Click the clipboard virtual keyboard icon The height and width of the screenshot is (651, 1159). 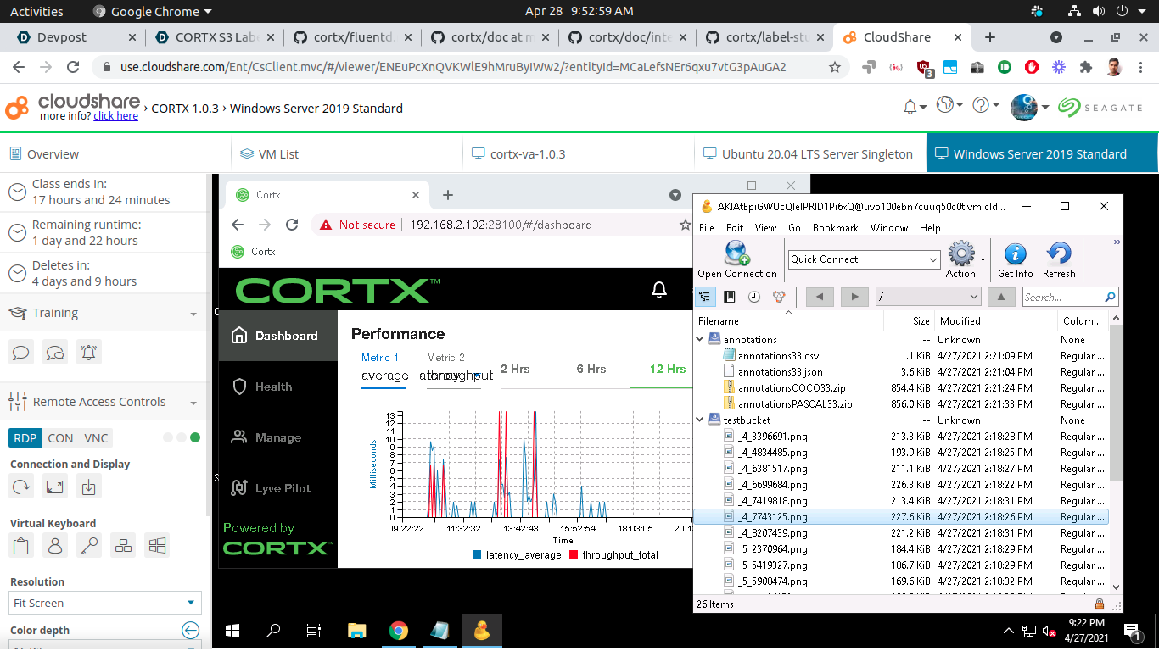(x=21, y=545)
